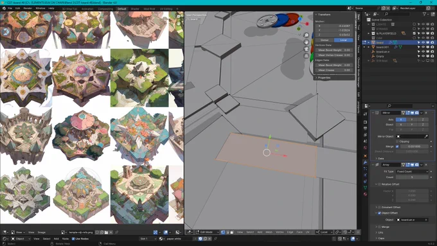
Task: Open the Edit menu in top bar
Action: [17, 8]
